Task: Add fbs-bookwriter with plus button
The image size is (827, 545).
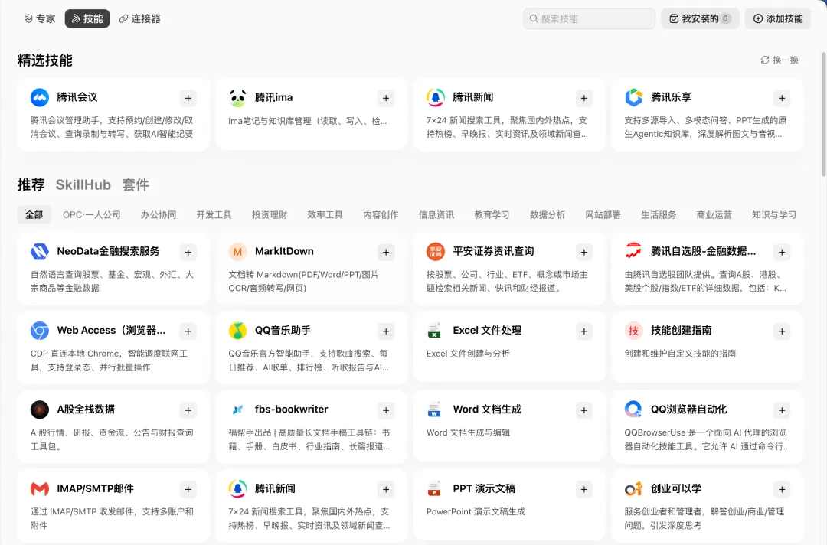Action: (x=386, y=410)
